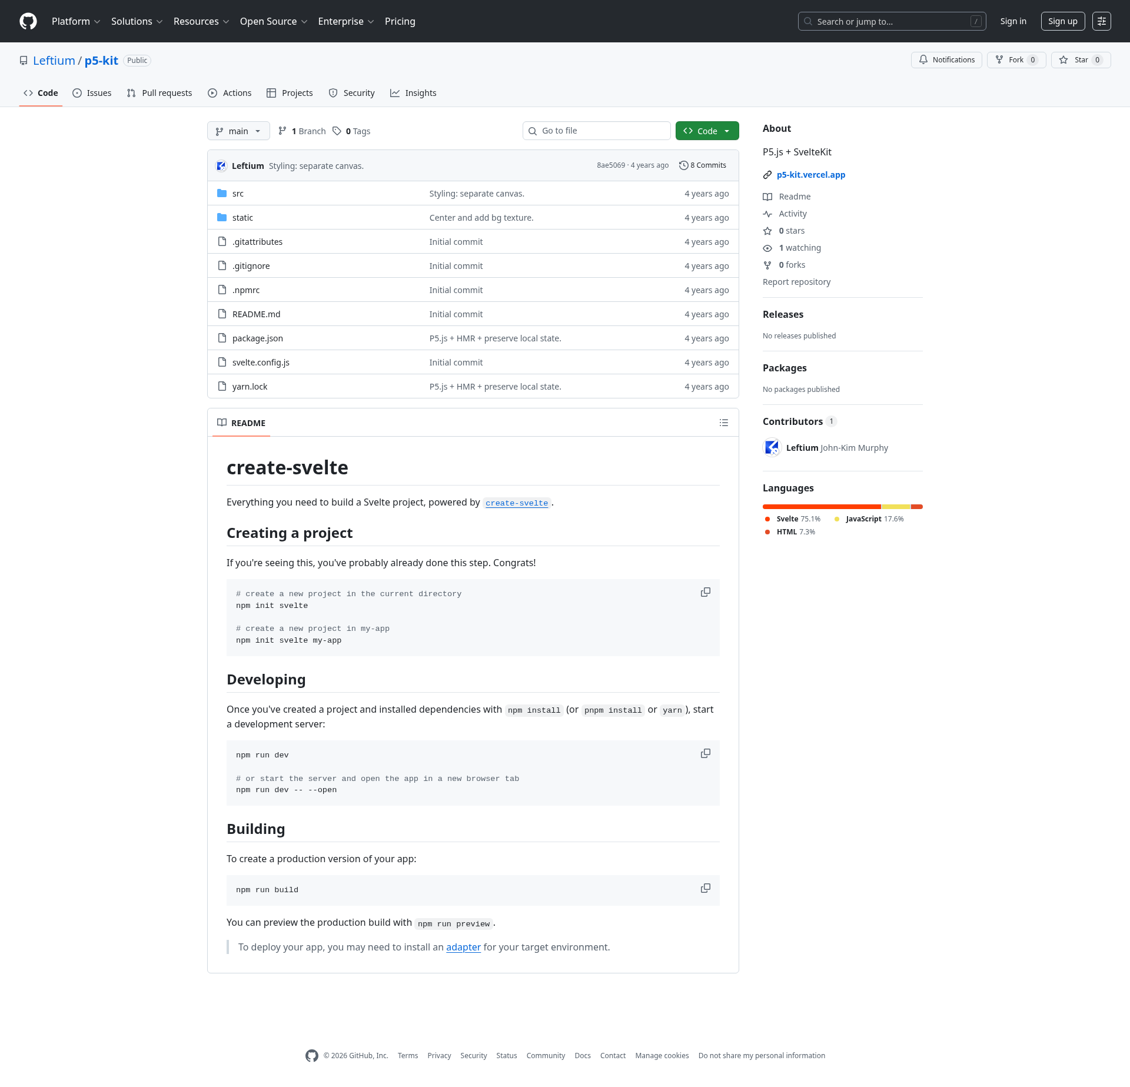Click the Sign in link
The height and width of the screenshot is (1087, 1130).
coord(1013,21)
